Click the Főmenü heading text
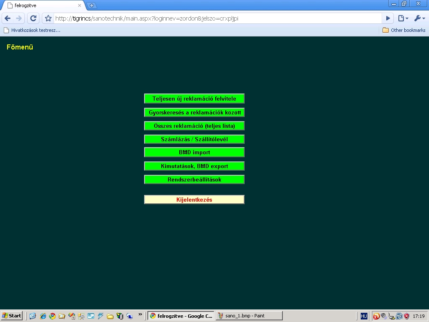Screen dimensions: 429x322 [x=20, y=47]
